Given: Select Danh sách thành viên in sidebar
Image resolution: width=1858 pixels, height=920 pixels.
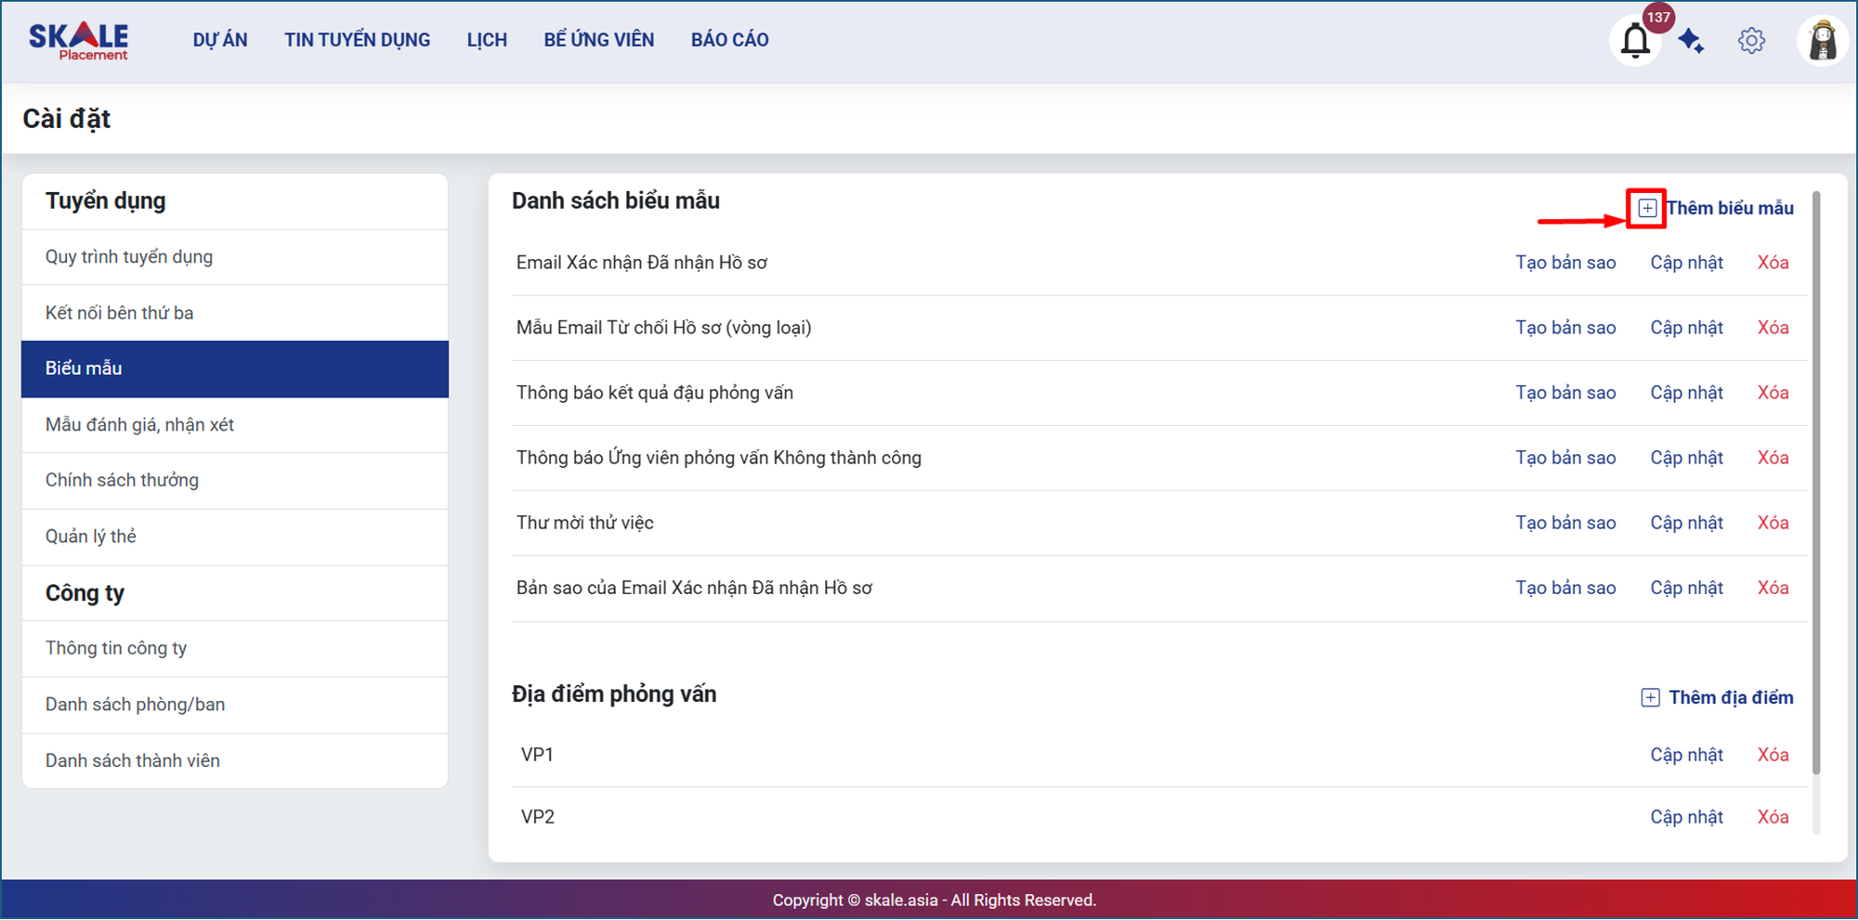Looking at the screenshot, I should 133,761.
